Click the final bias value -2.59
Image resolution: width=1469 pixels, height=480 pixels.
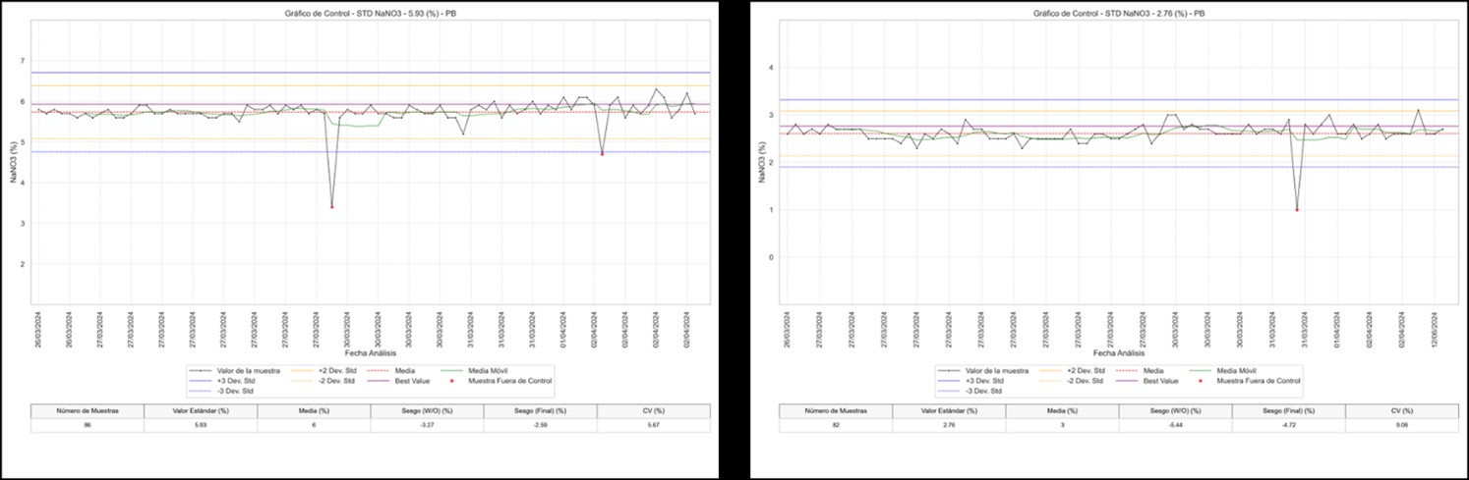pos(540,425)
